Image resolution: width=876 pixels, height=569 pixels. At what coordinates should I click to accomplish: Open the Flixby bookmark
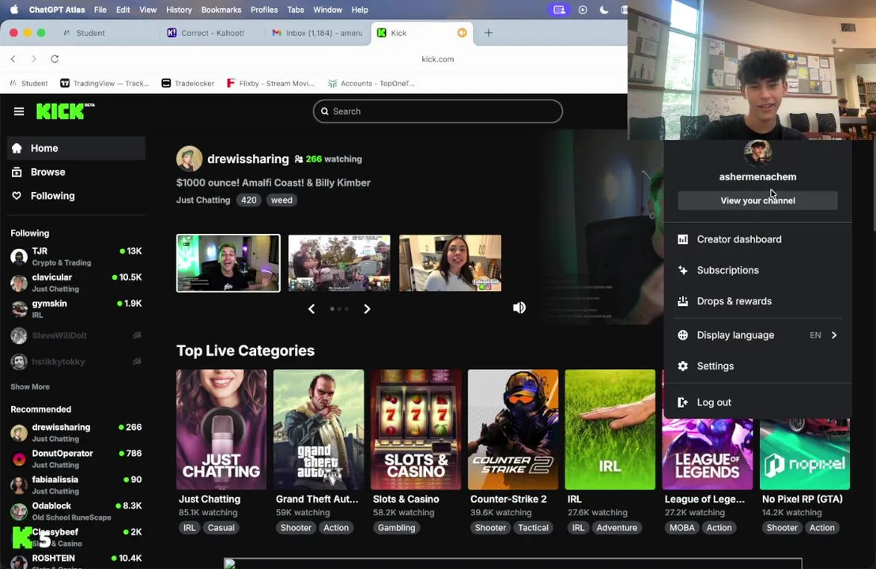tap(270, 83)
